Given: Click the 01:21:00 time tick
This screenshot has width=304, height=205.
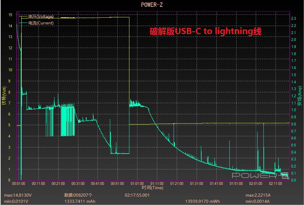Looking at the screenshot, I should [177, 183].
